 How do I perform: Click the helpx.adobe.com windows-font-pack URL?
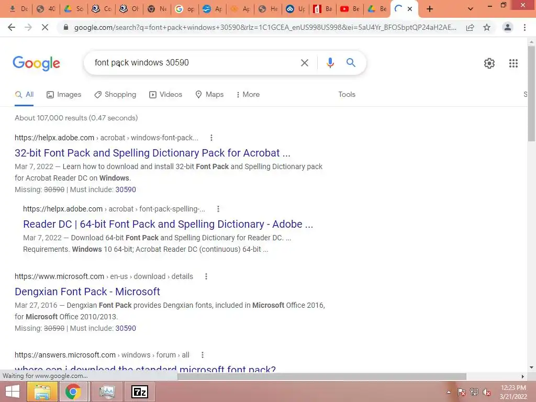point(106,138)
